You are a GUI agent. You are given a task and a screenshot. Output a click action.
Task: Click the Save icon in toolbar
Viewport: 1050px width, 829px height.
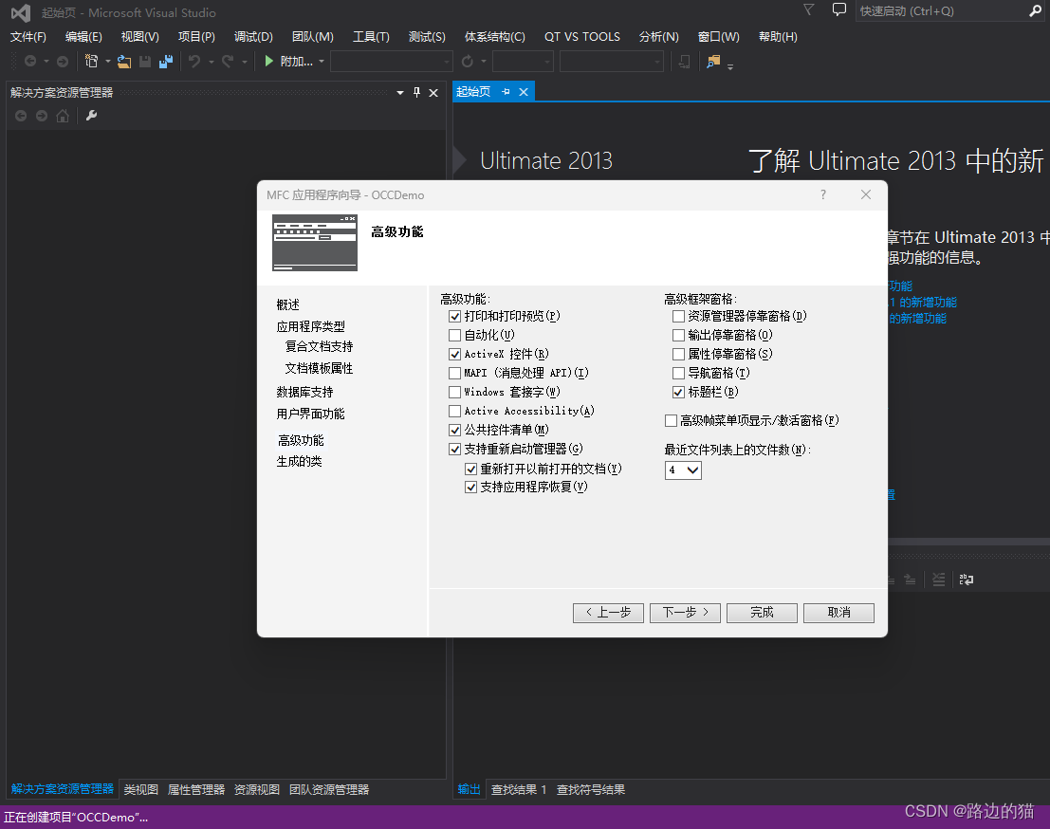[x=144, y=62]
